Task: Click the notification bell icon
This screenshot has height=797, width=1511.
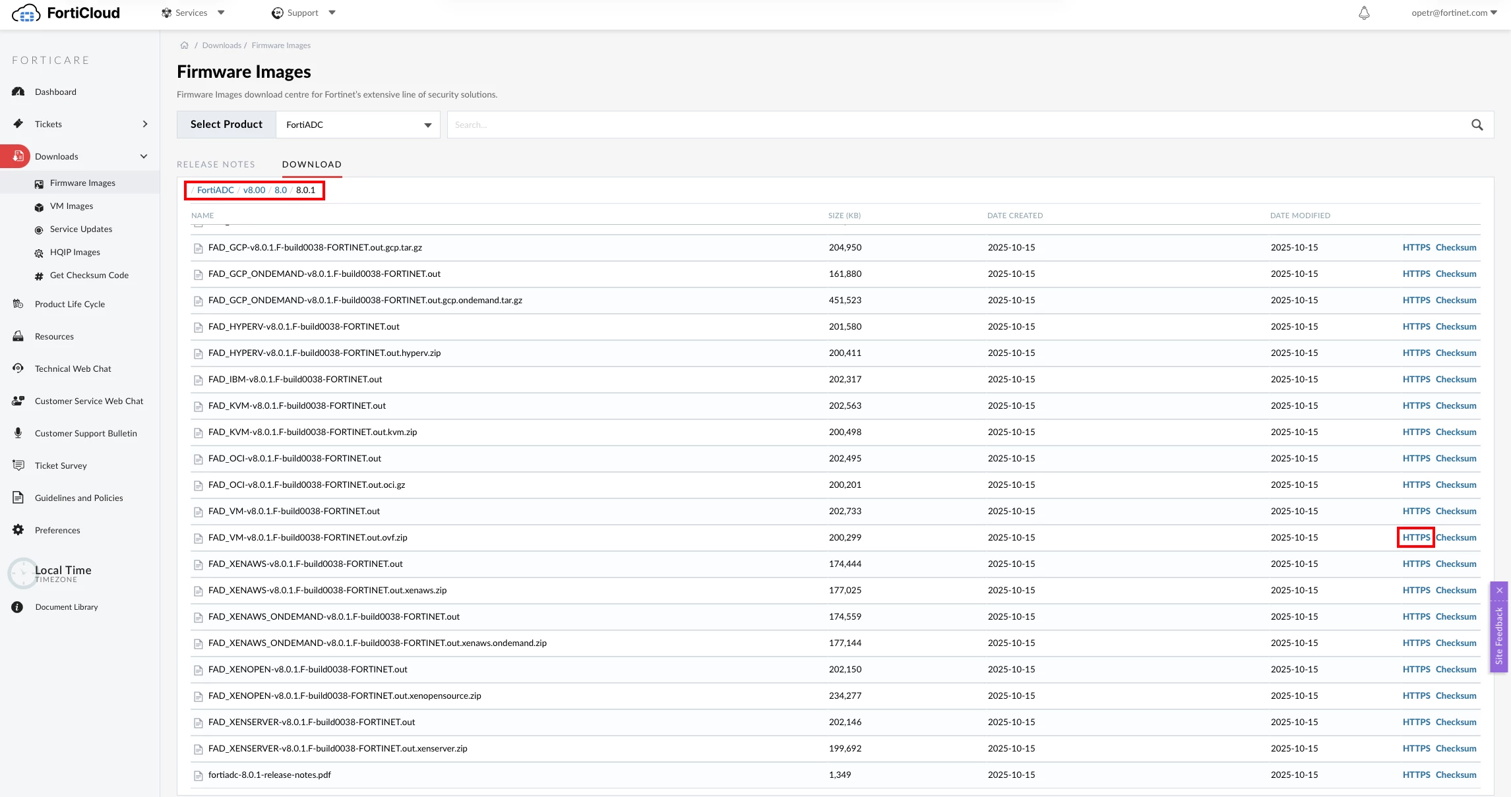Action: (x=1364, y=13)
